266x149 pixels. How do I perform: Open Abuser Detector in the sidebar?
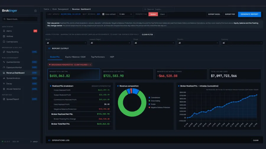(20, 89)
